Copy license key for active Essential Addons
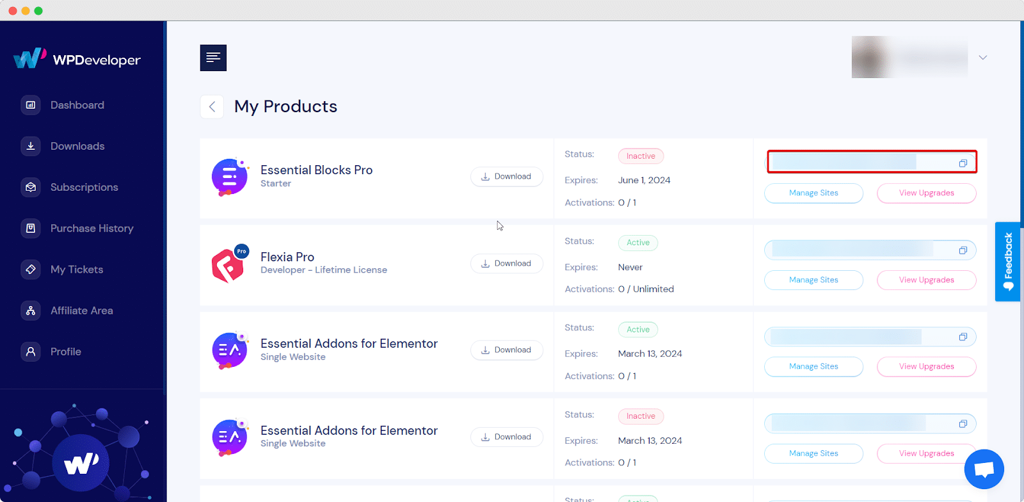1024x502 pixels. coord(963,337)
